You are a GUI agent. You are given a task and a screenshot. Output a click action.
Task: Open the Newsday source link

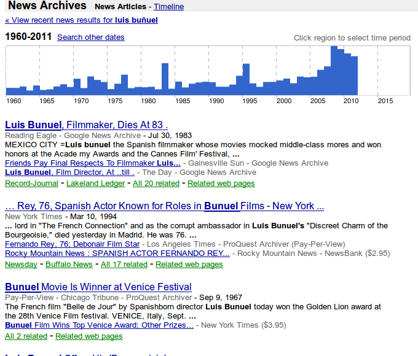[21, 265]
